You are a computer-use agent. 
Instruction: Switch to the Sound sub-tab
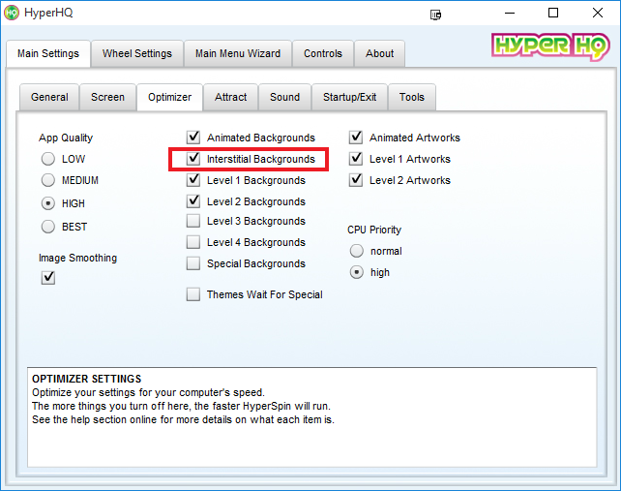(284, 98)
